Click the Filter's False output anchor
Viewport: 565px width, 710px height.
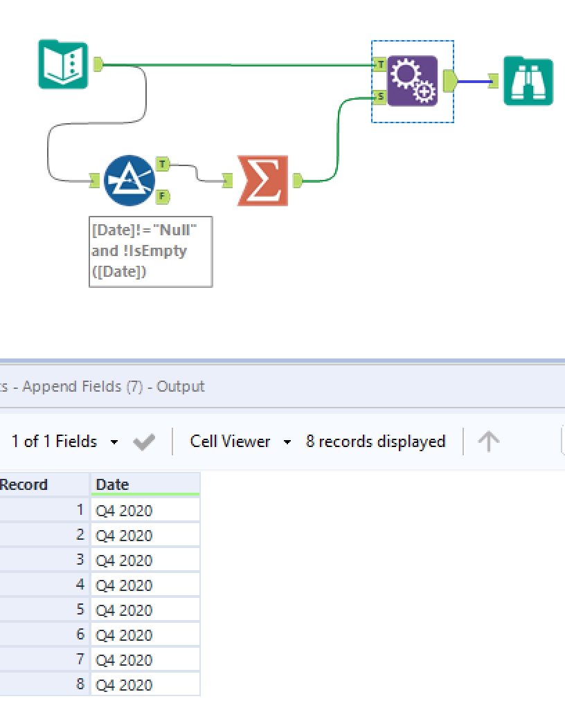(162, 197)
